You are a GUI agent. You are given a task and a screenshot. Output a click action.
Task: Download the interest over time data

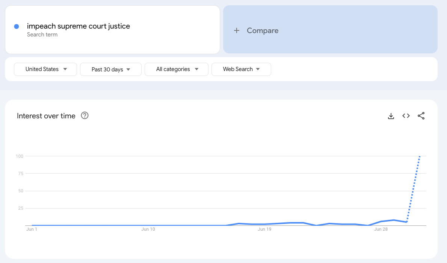[x=391, y=116]
